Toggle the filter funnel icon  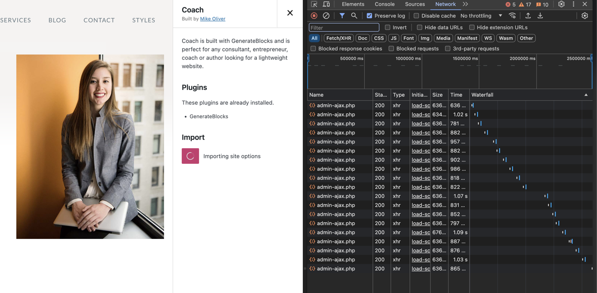pos(342,16)
